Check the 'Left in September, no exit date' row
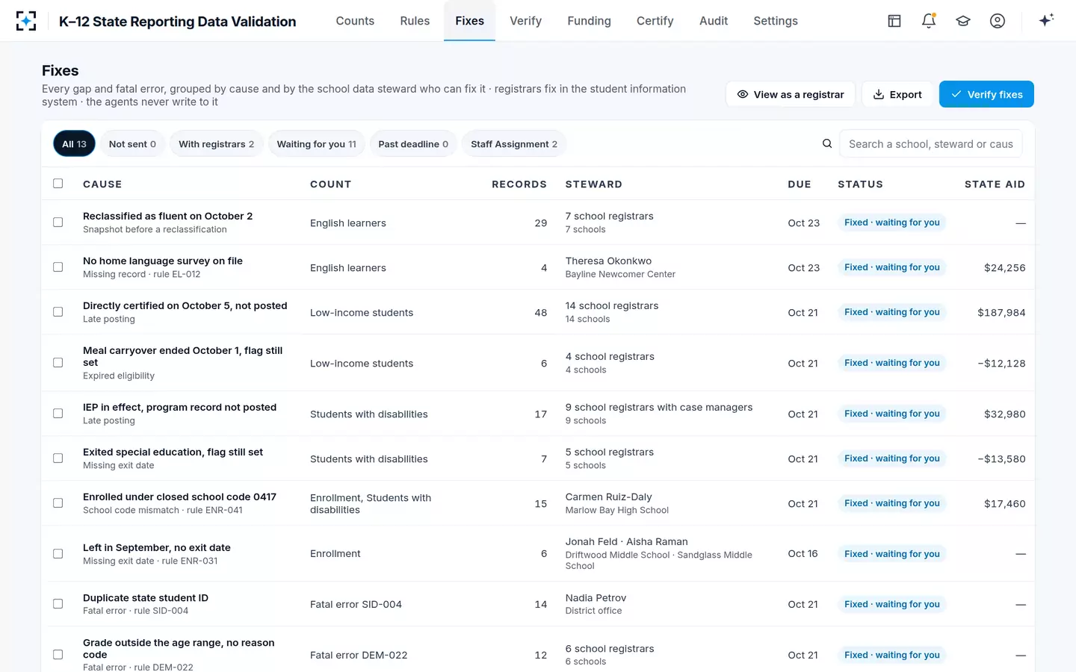 [58, 554]
